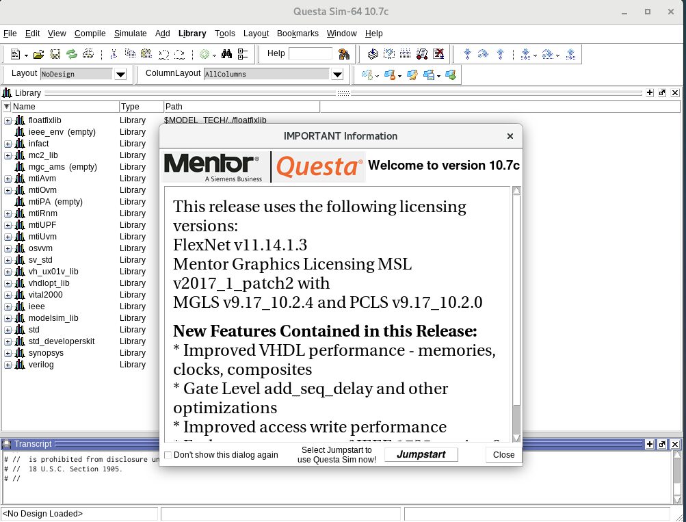The width and height of the screenshot is (686, 522).
Task: Click the Jumpstart button
Action: [421, 455]
